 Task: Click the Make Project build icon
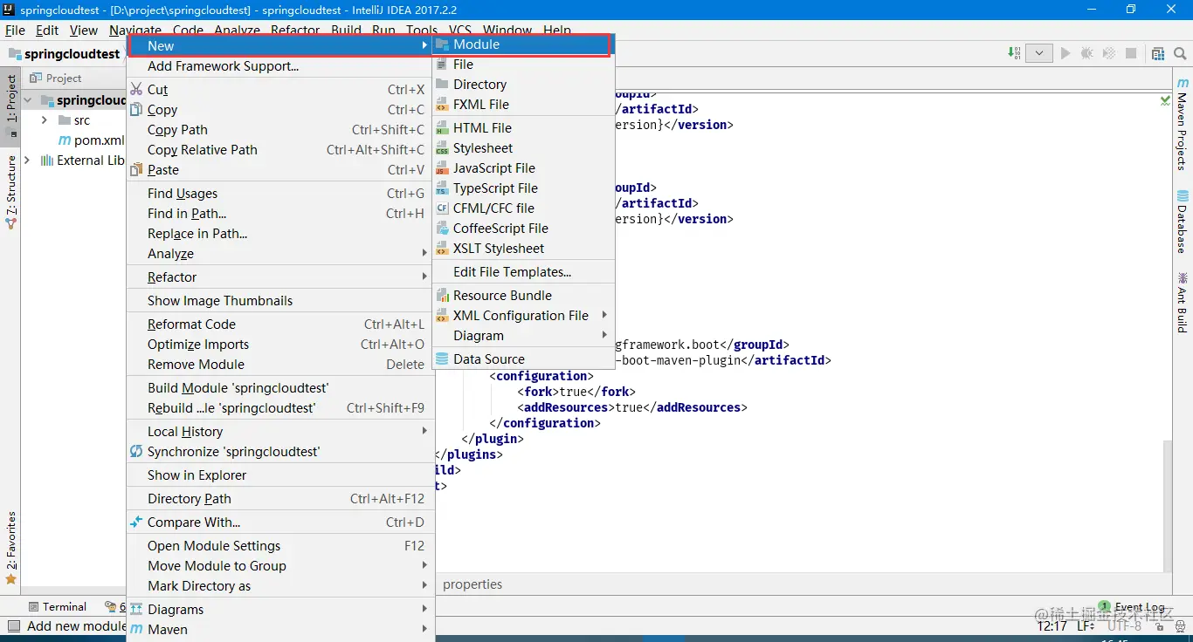pos(1014,53)
